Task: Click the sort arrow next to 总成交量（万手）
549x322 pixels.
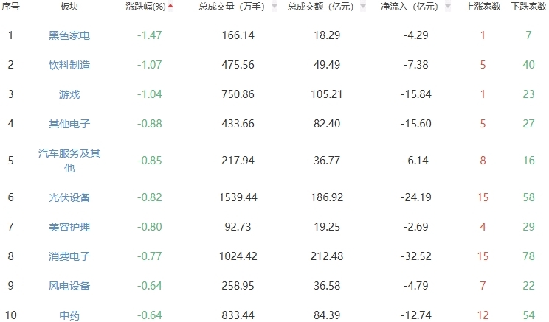Action: click(274, 7)
